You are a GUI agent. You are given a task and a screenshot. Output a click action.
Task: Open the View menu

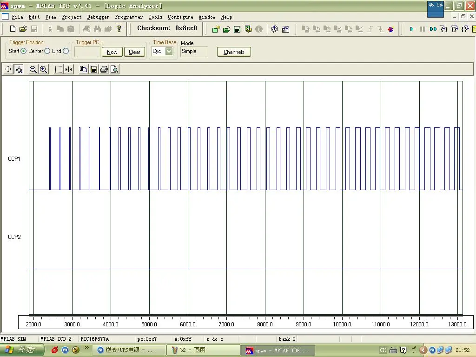point(51,17)
